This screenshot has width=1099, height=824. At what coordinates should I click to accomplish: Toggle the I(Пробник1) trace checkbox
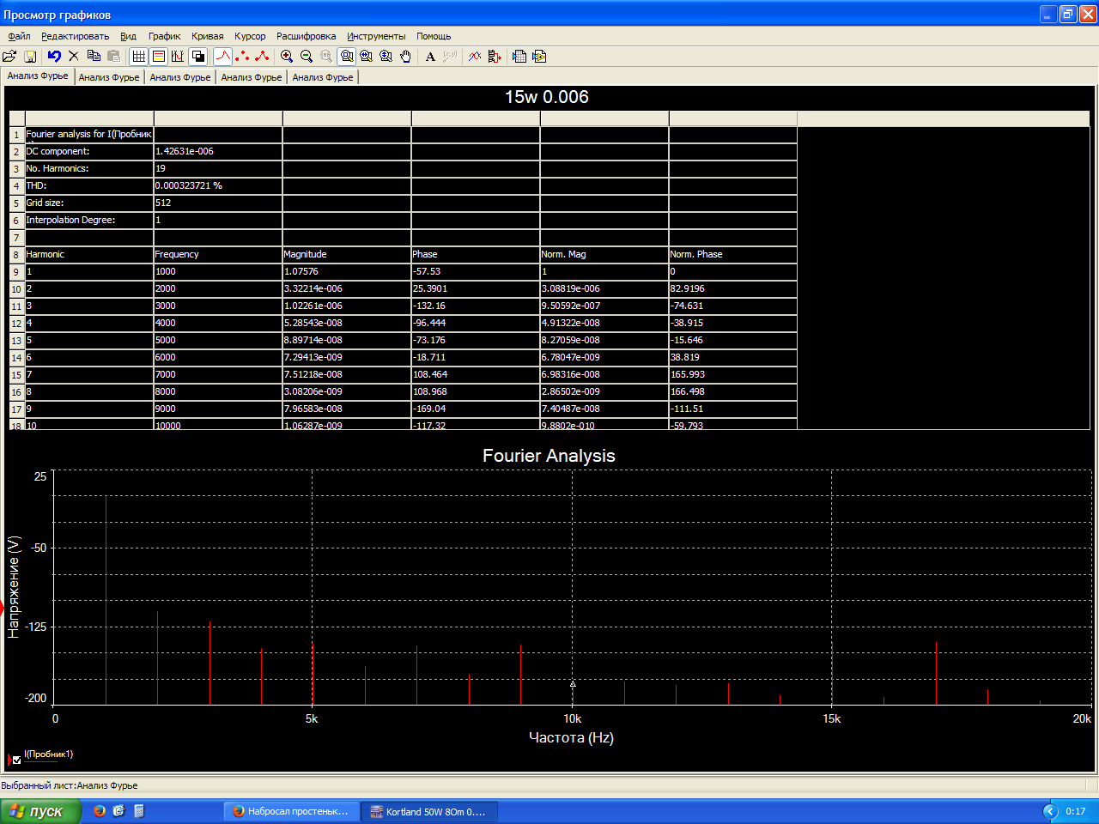17,760
